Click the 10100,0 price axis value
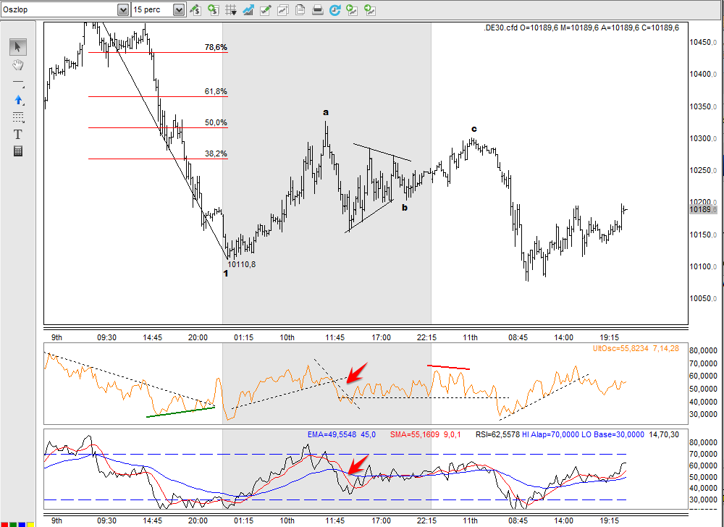Image resolution: width=724 pixels, height=527 pixels. click(x=703, y=266)
